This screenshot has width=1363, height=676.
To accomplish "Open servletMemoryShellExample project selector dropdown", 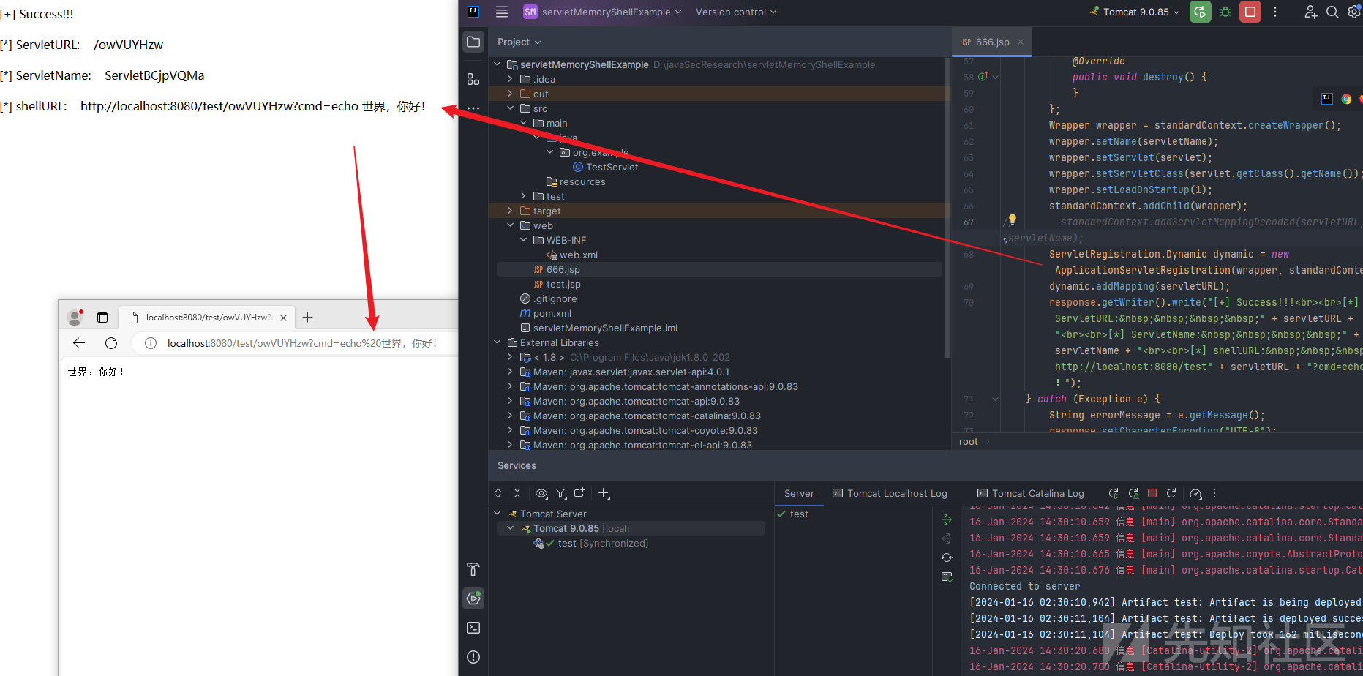I will coord(602,12).
